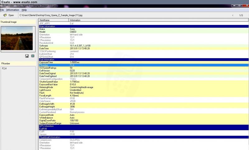This screenshot has height=150, width=249.
Task: Open the Information menu
Action: [x=13, y=10]
